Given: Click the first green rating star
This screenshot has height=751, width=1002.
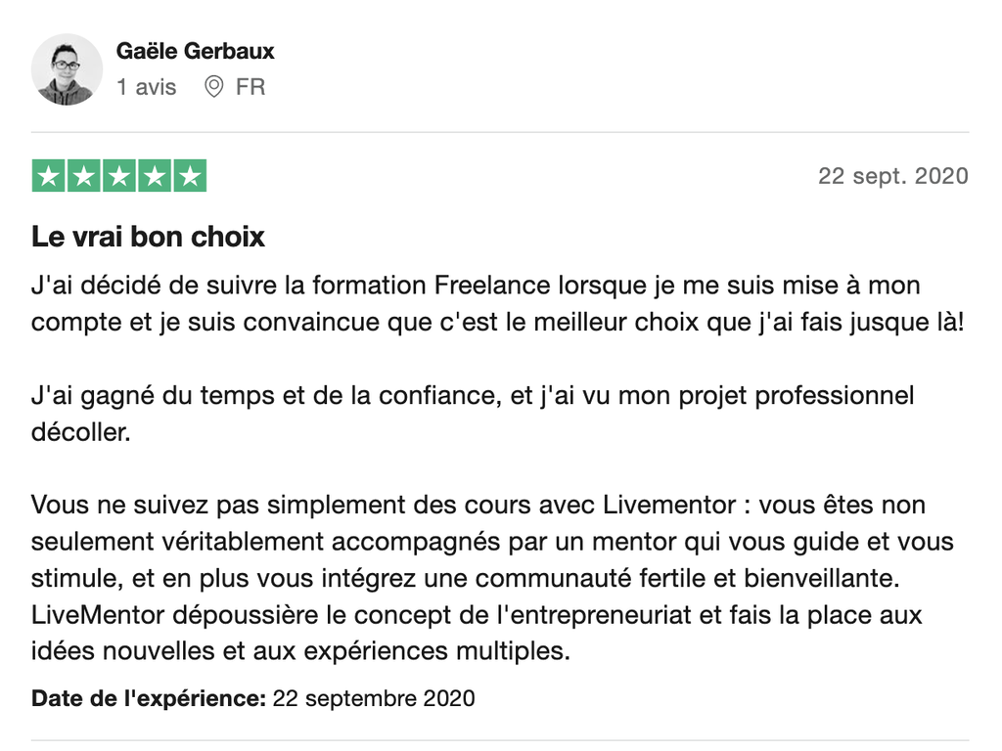Looking at the screenshot, I should tap(48, 176).
